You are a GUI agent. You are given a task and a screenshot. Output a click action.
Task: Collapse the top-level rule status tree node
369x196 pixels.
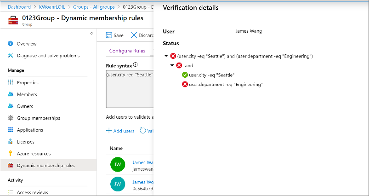(x=166, y=56)
